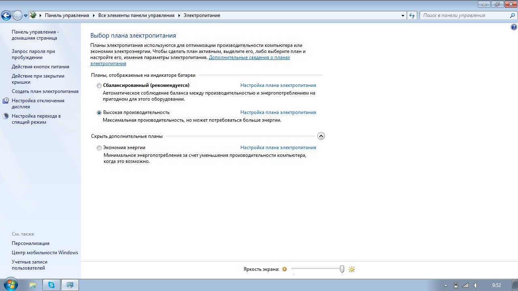
Task: Open Windows Explorer from the taskbar
Action: 33,285
